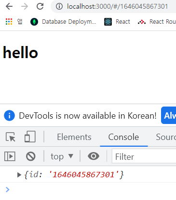View site information icon in address bar
This screenshot has width=176, height=200.
point(59,7)
